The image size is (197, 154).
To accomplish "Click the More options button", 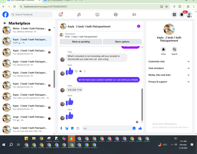I will [x=122, y=42].
